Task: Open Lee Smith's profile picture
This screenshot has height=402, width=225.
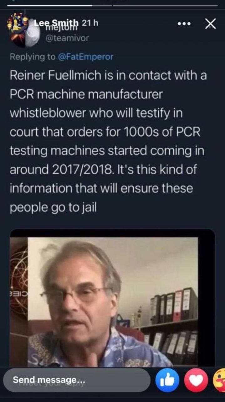Action: click(x=18, y=30)
